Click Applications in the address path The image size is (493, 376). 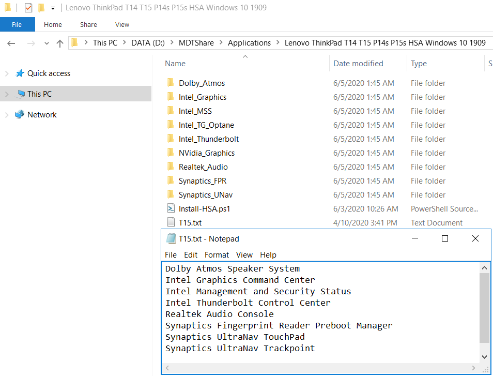click(249, 43)
